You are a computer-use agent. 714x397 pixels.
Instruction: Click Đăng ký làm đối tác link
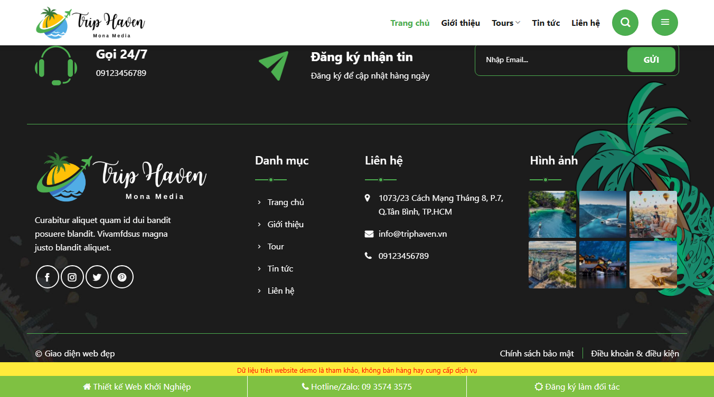pos(577,387)
